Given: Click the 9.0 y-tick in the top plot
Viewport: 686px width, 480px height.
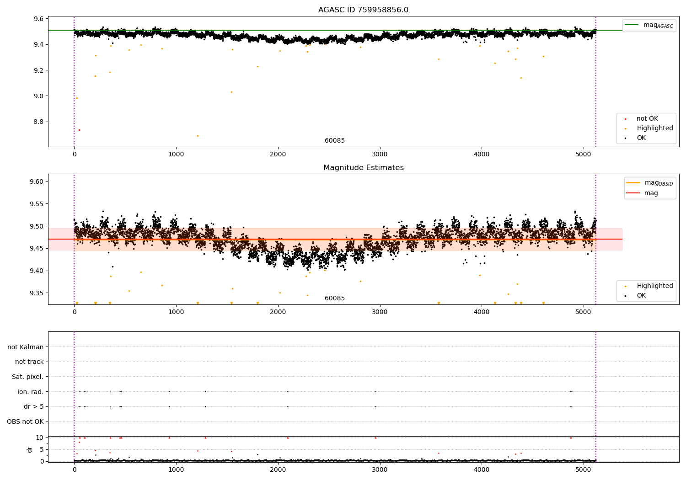Looking at the screenshot, I should 39,96.
